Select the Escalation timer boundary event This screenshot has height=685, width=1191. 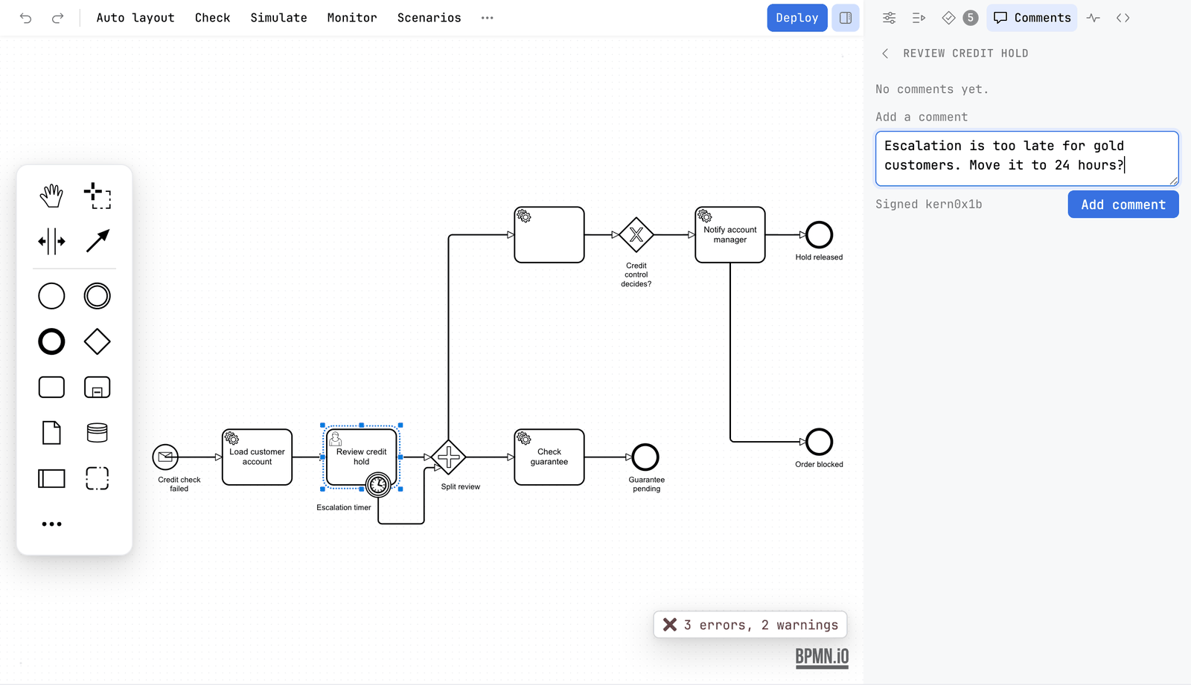(378, 485)
